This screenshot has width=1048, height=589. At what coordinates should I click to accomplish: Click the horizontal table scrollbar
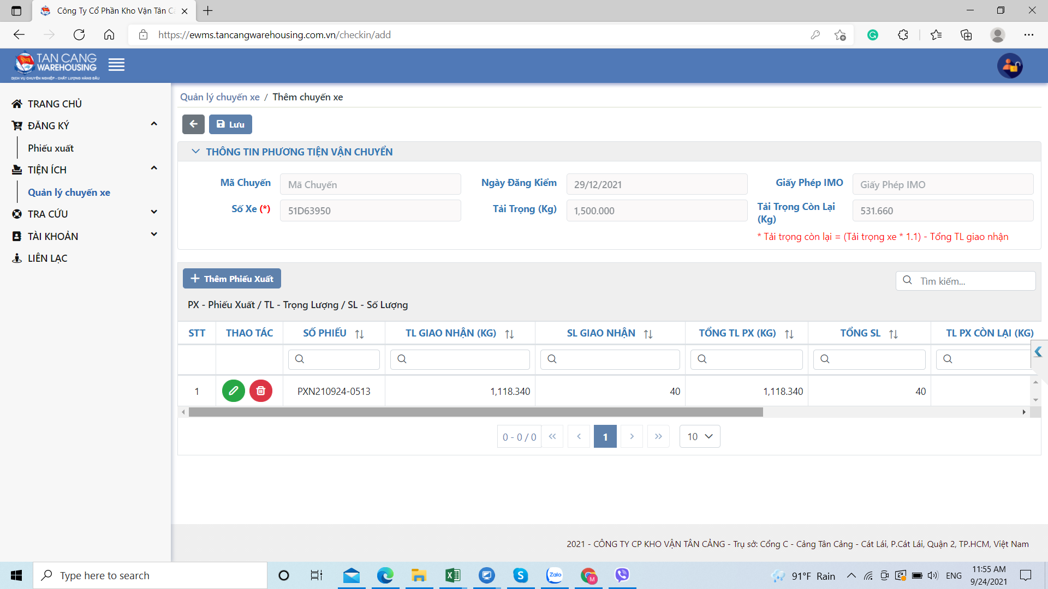point(475,412)
